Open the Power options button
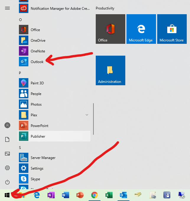Viewport: 190px width, 201px height. (x=7, y=182)
